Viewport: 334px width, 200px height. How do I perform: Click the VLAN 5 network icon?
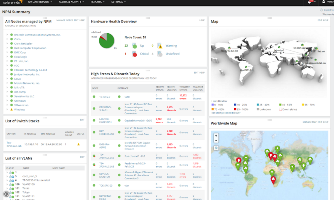click(x=12, y=176)
